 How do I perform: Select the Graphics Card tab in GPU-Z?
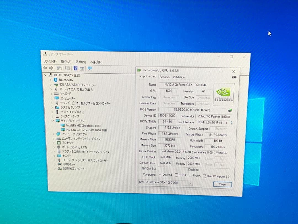coord(147,76)
